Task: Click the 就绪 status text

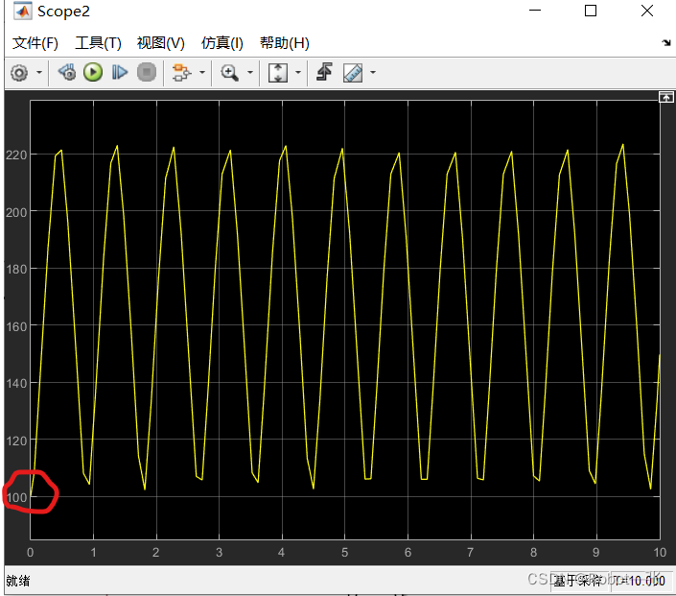Action: coord(18,581)
